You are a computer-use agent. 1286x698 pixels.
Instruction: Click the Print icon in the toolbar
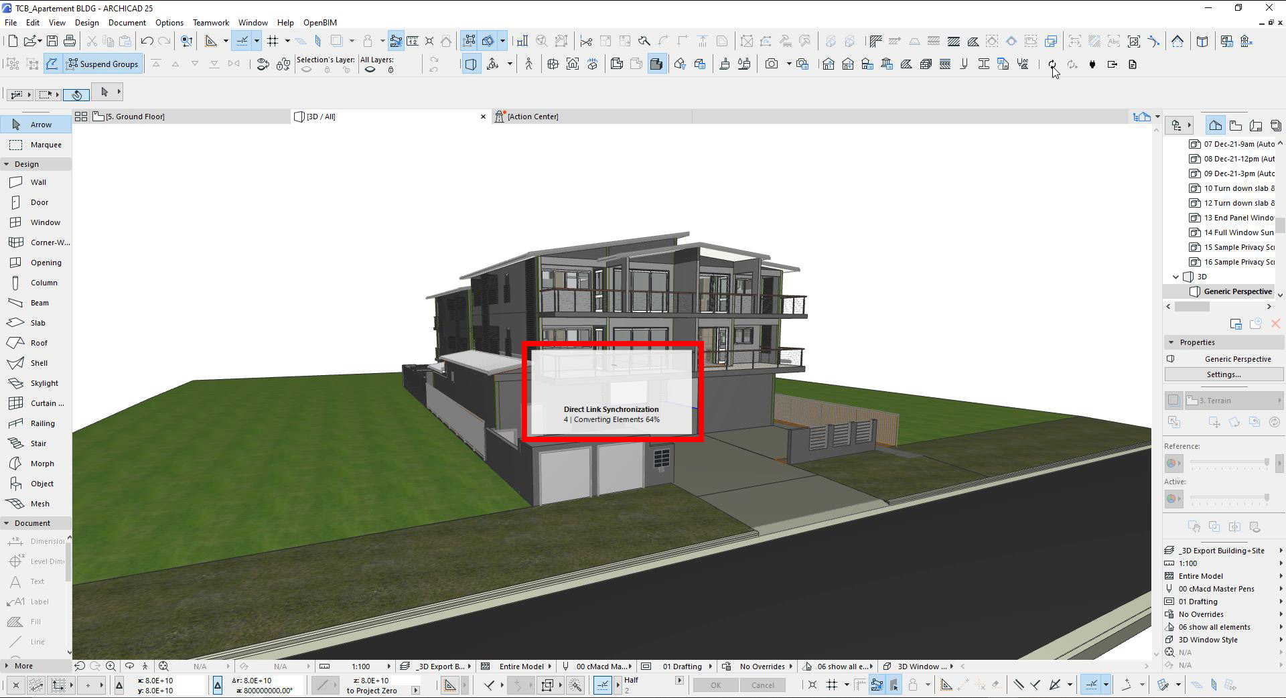coord(70,41)
